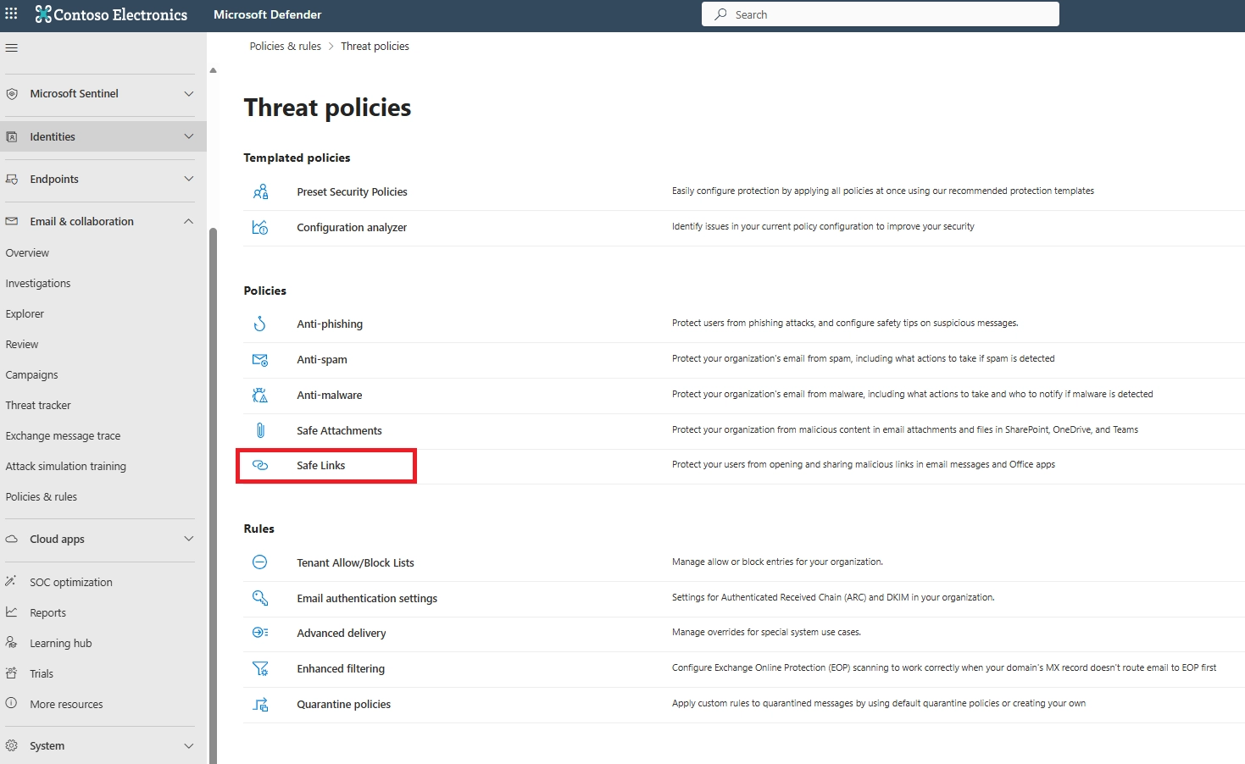Image resolution: width=1245 pixels, height=764 pixels.
Task: Click the Anti-phishing refresh-style icon
Action: 260,324
